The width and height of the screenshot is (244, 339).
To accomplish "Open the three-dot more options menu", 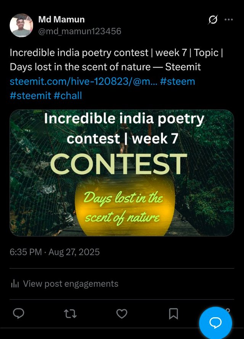I will 229,20.
